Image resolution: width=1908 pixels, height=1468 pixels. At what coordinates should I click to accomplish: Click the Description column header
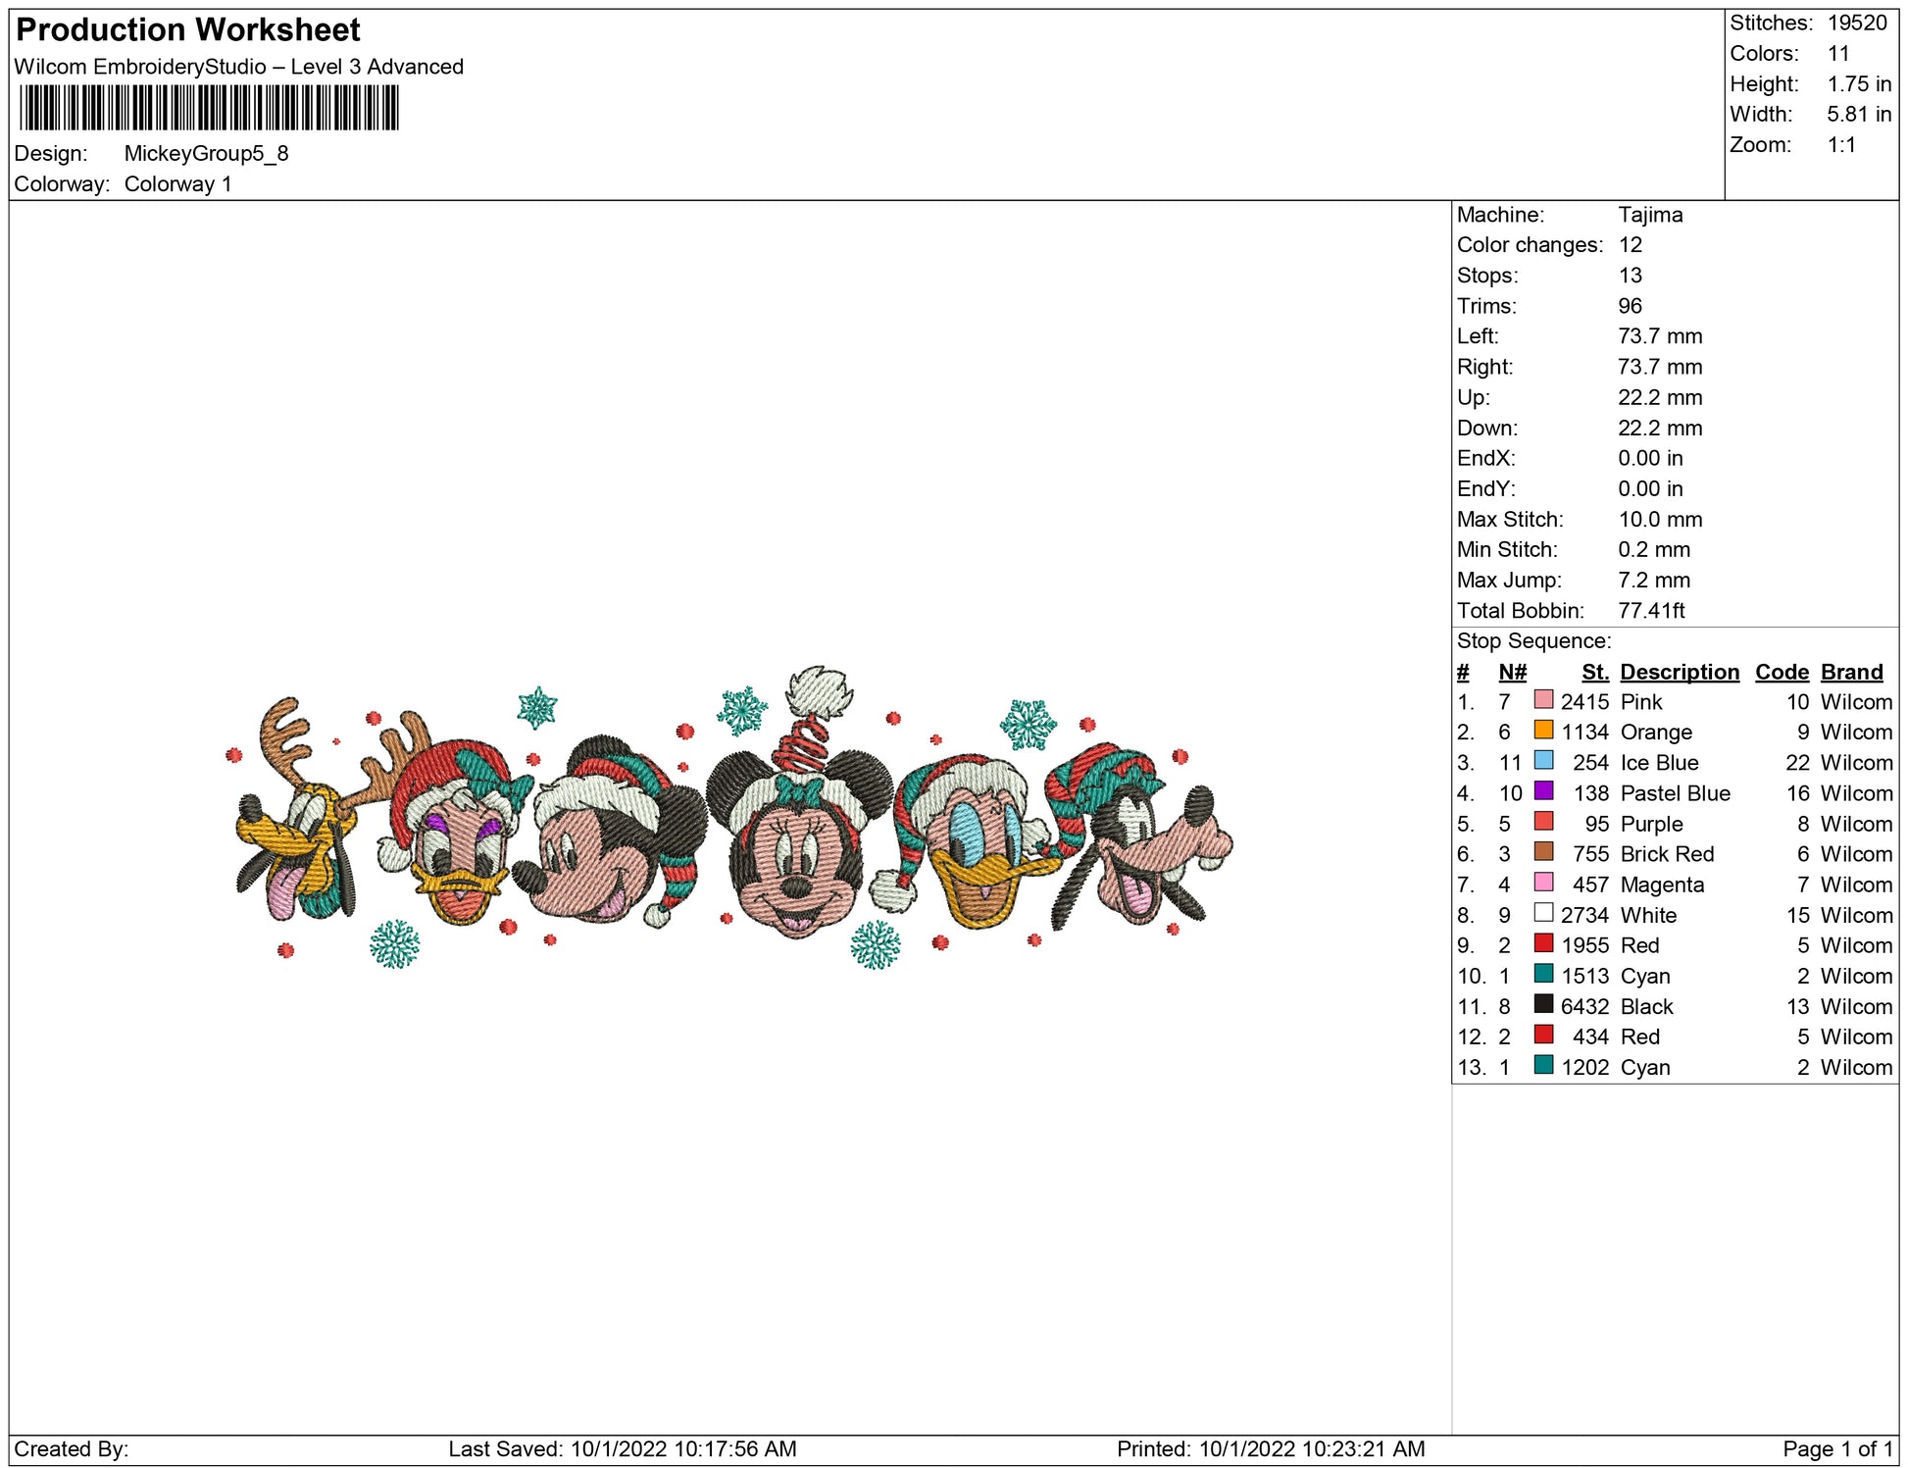(x=1679, y=672)
